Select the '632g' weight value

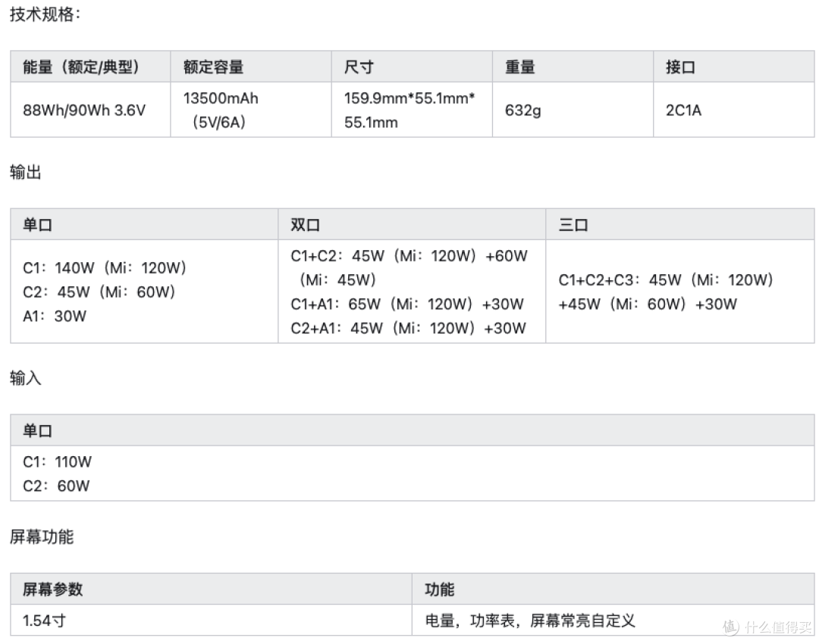[x=522, y=110]
